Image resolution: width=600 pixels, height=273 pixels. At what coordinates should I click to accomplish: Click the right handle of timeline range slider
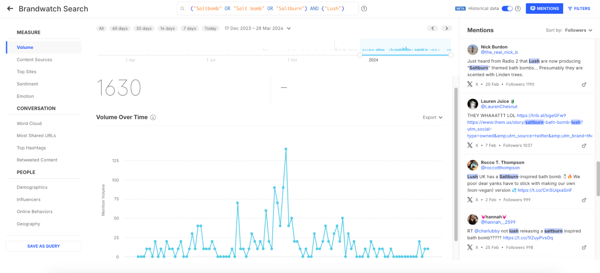pyautogui.click(x=451, y=55)
